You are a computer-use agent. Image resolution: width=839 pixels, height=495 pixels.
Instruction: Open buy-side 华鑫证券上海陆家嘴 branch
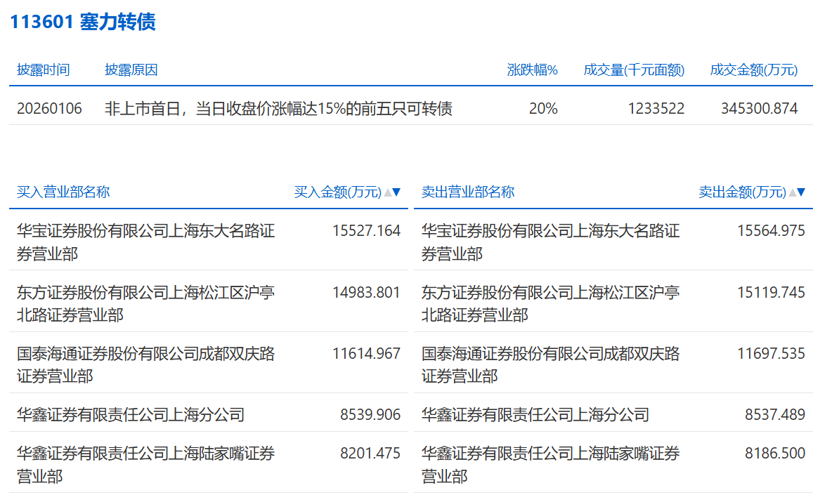pyautogui.click(x=145, y=465)
